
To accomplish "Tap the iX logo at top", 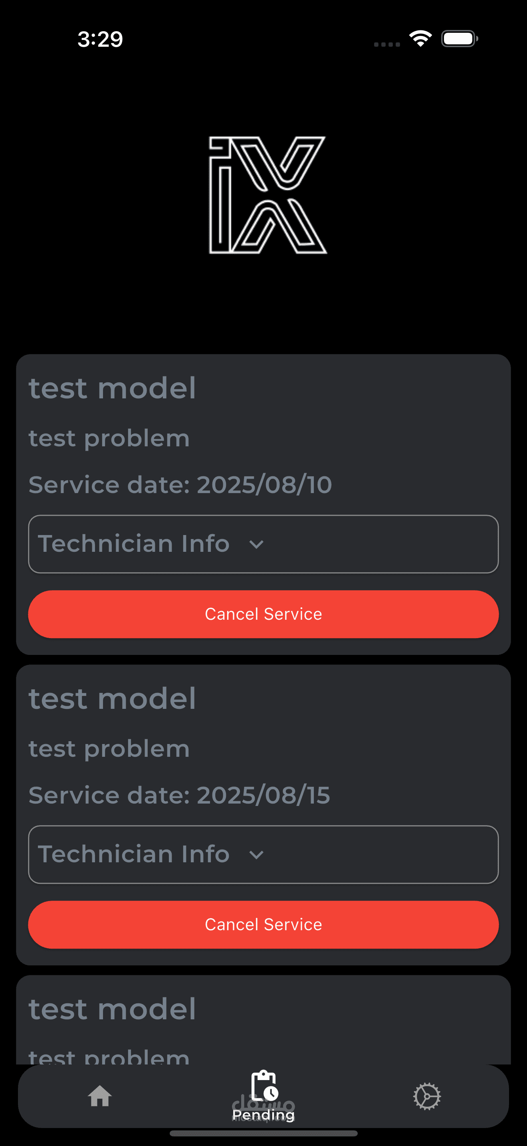I will (267, 195).
